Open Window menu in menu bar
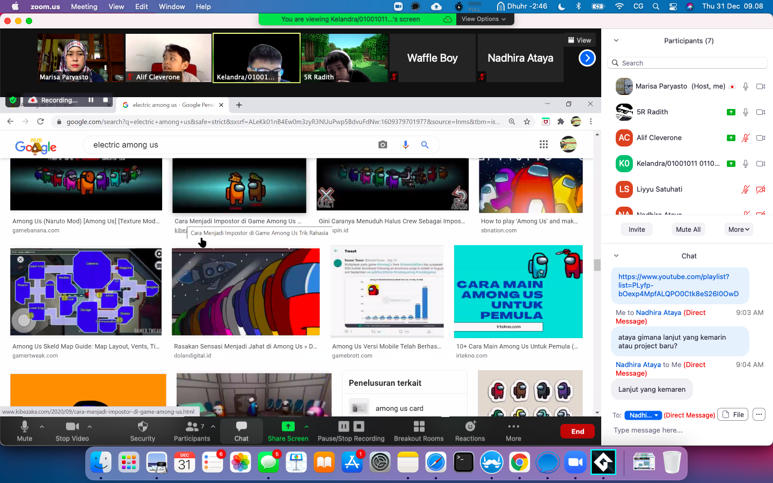773x483 pixels. 172,6
